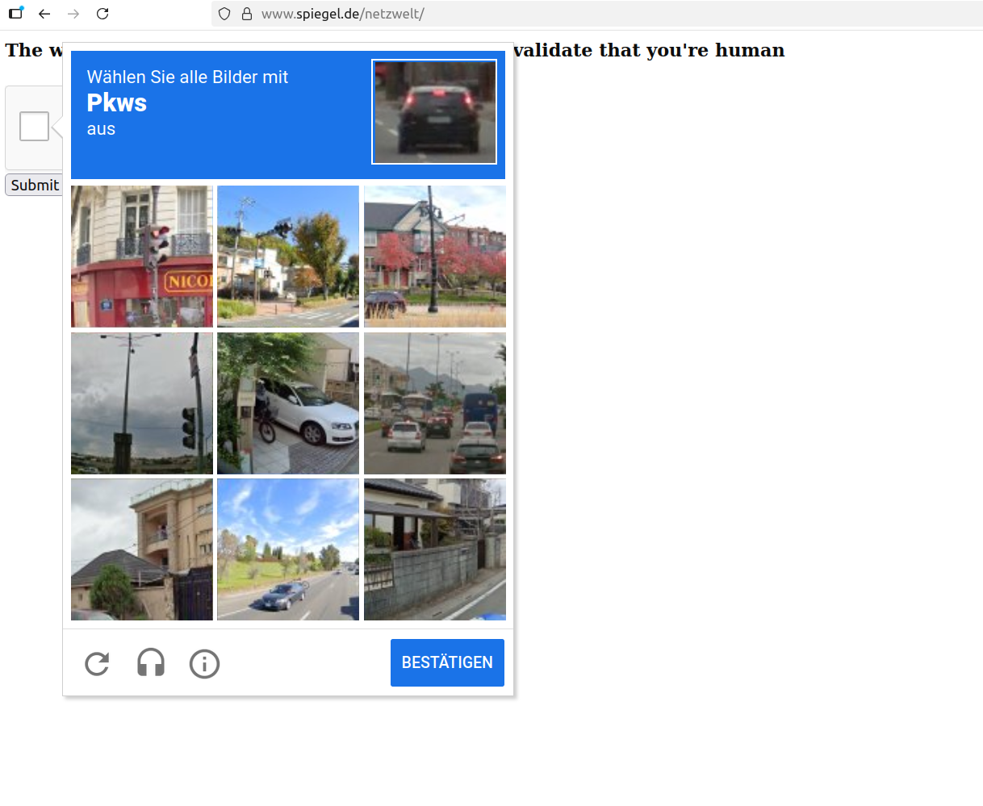Screen dimensions: 983x806
Task: Select the tile with red-leaved trees and house
Action: click(x=435, y=257)
